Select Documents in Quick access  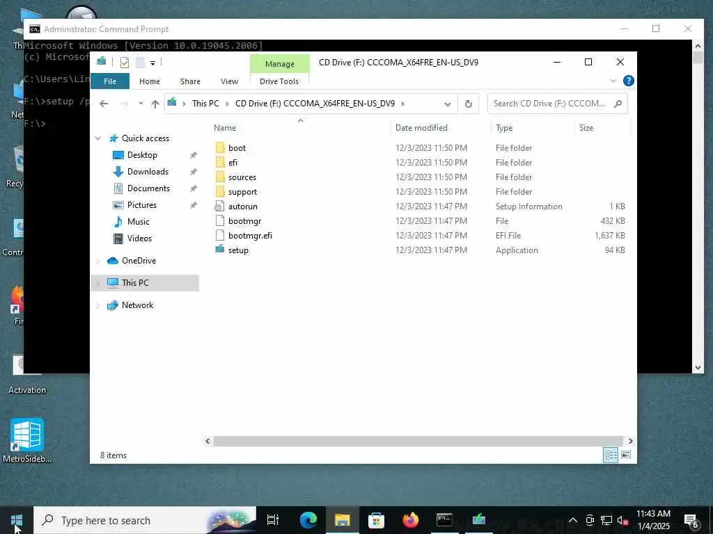(x=148, y=188)
